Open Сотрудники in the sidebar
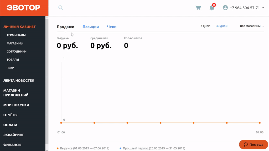 17,51
